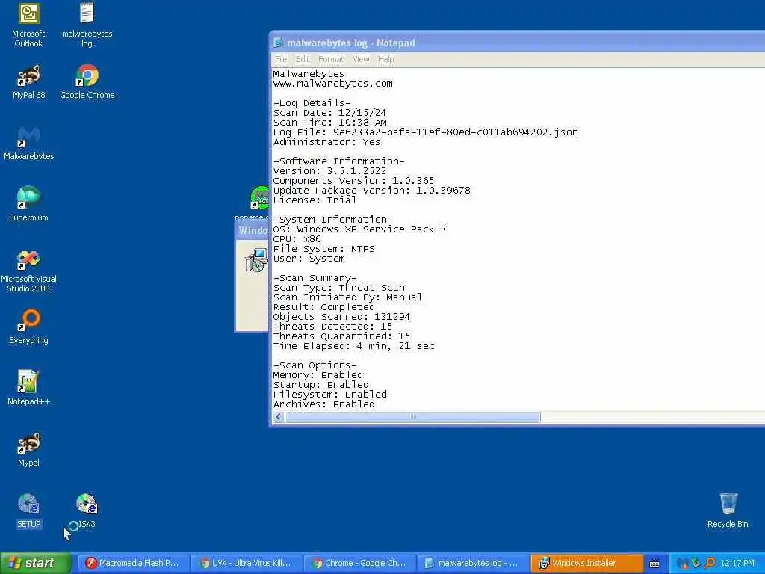Click the 'Scan Type: Threat Scan' line
This screenshot has height=574, width=765.
(338, 288)
